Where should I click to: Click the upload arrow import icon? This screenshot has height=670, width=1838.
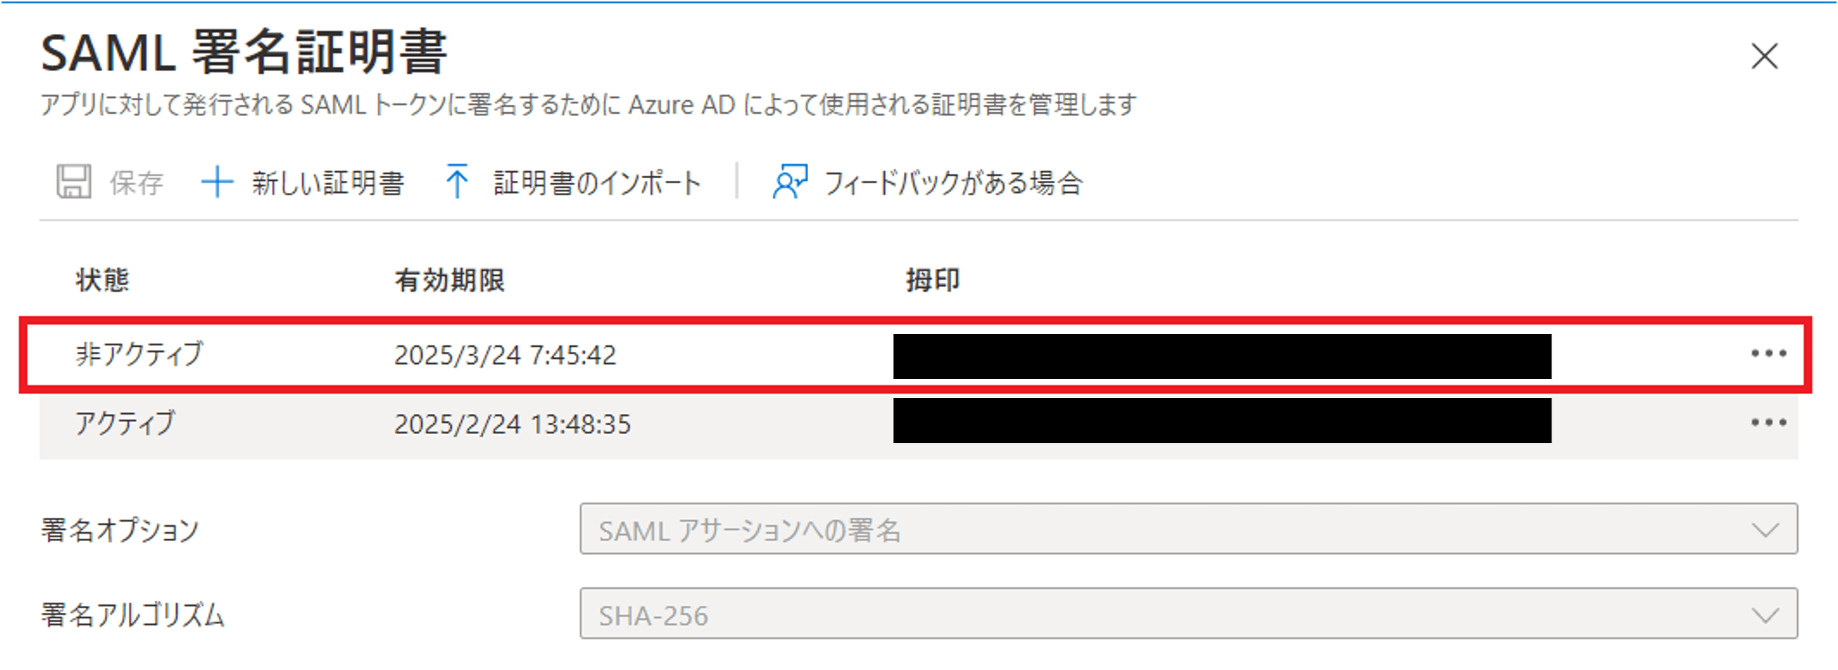coord(457,182)
